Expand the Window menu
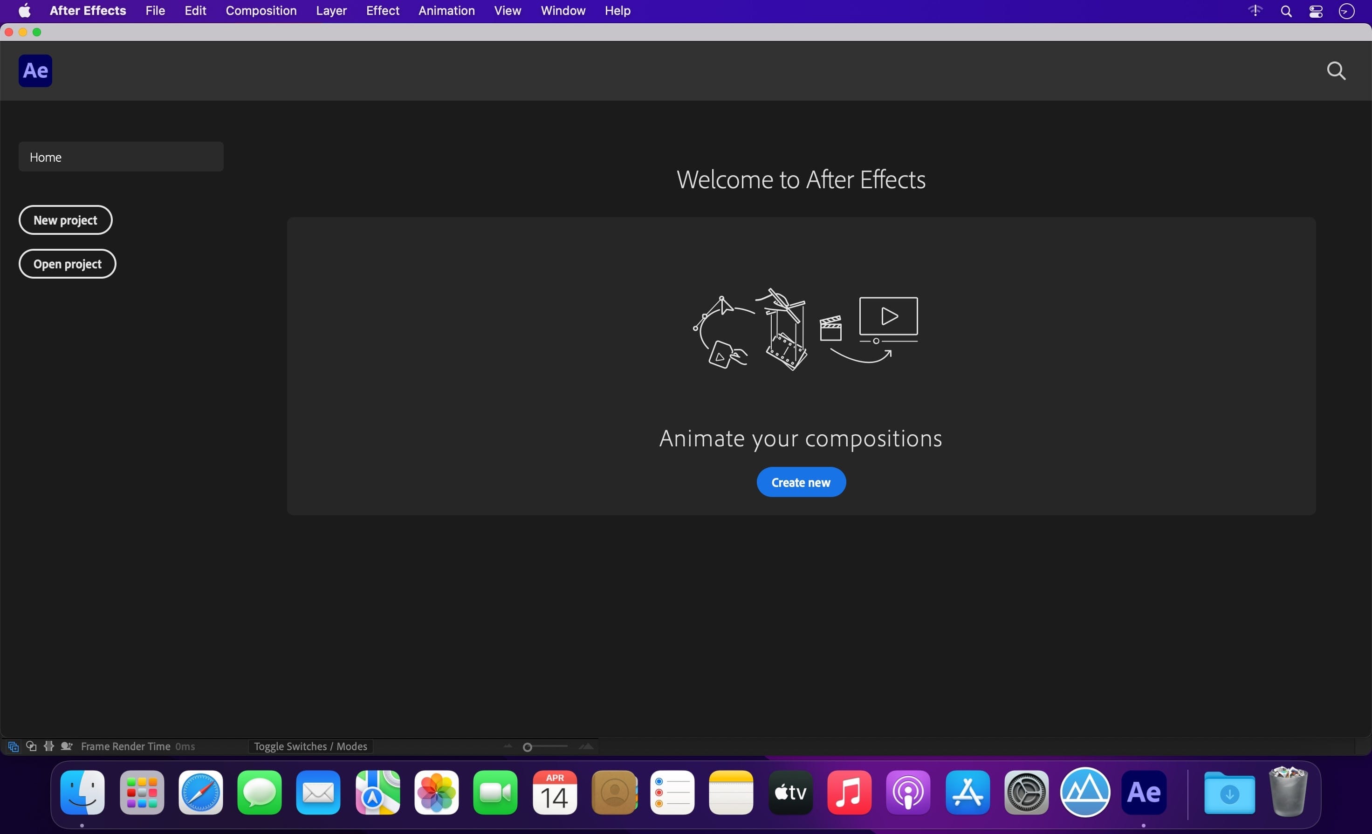This screenshot has height=834, width=1372. pos(563,11)
